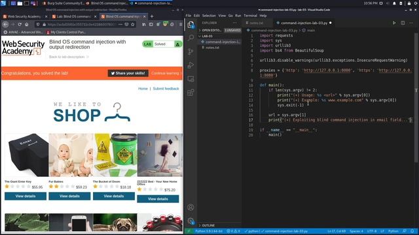419x235 pixels.
Task: Open Run and Debug view icon
Action: [x=191, y=65]
